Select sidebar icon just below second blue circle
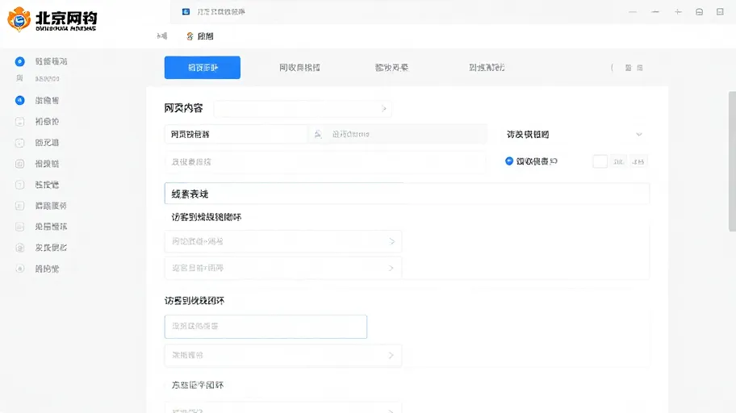 (19, 122)
